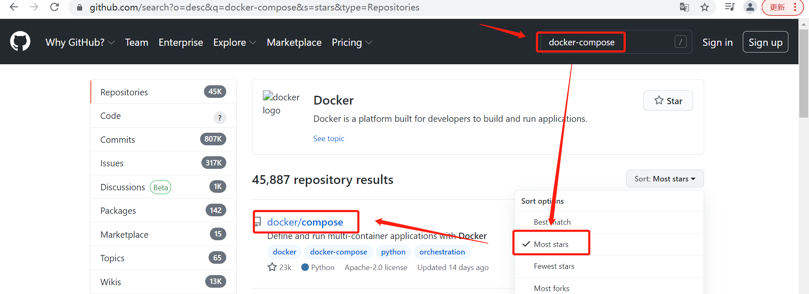This screenshot has height=294, width=809.
Task: Click the slash shortcut icon in search box
Action: [x=680, y=42]
